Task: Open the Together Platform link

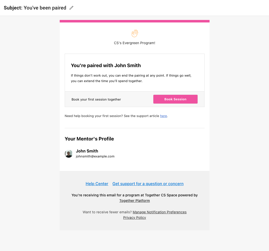Action: (134, 201)
